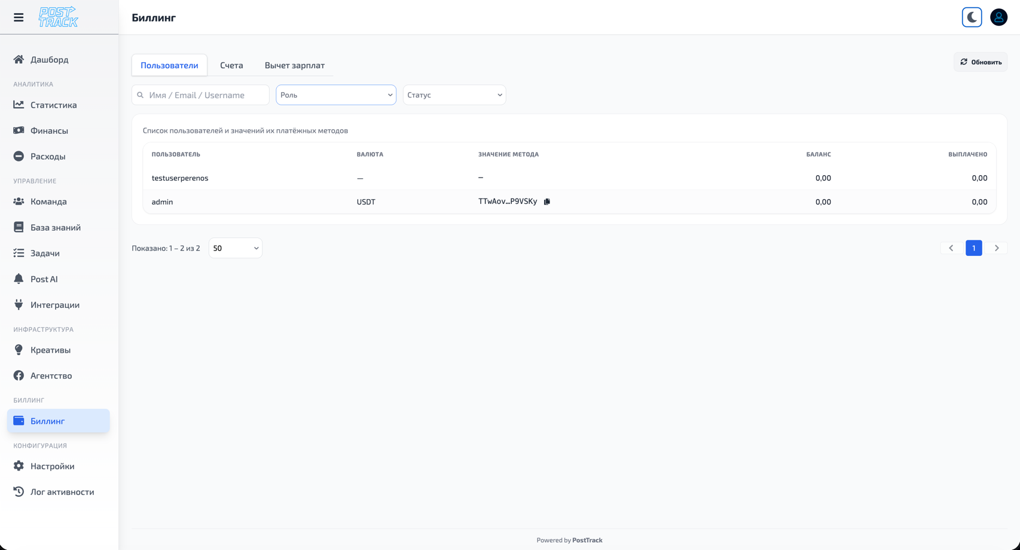
Task: Copy the admin wallet address
Action: (x=547, y=202)
